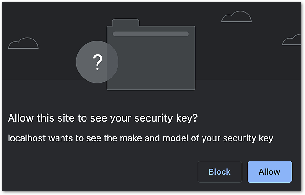Click "Allow this site" at the heading's start

[36, 118]
